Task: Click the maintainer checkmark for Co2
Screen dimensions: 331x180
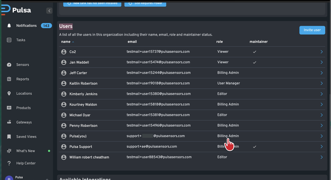Action: 254,52
